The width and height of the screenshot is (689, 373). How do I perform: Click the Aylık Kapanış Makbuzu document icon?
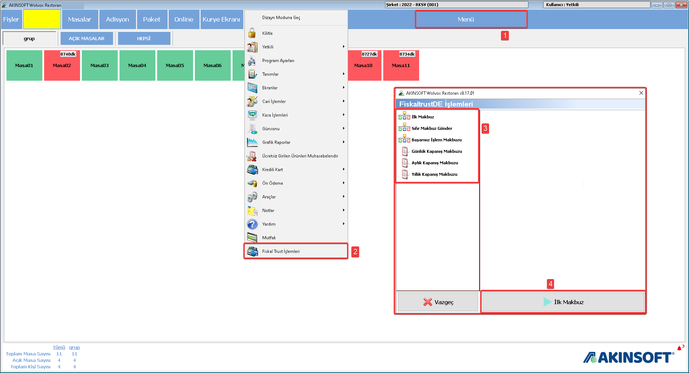pyautogui.click(x=405, y=163)
